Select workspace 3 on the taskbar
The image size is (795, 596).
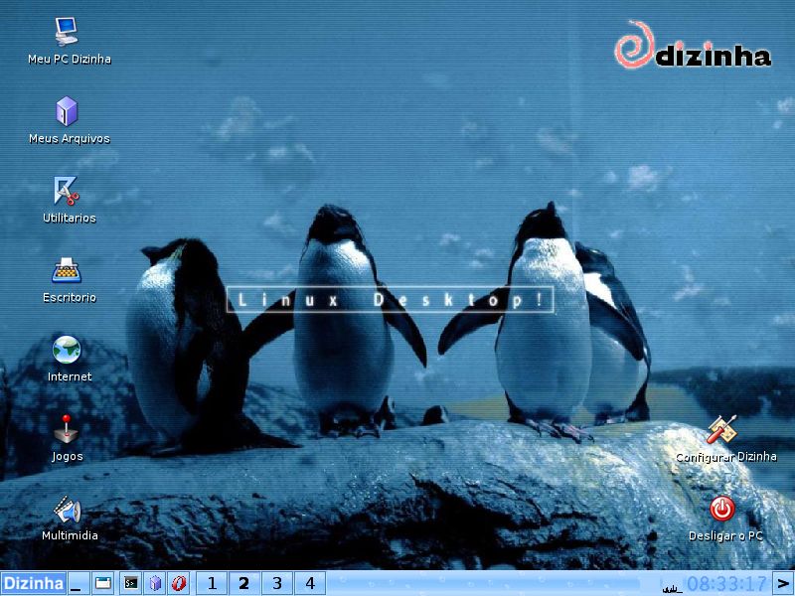(x=277, y=583)
